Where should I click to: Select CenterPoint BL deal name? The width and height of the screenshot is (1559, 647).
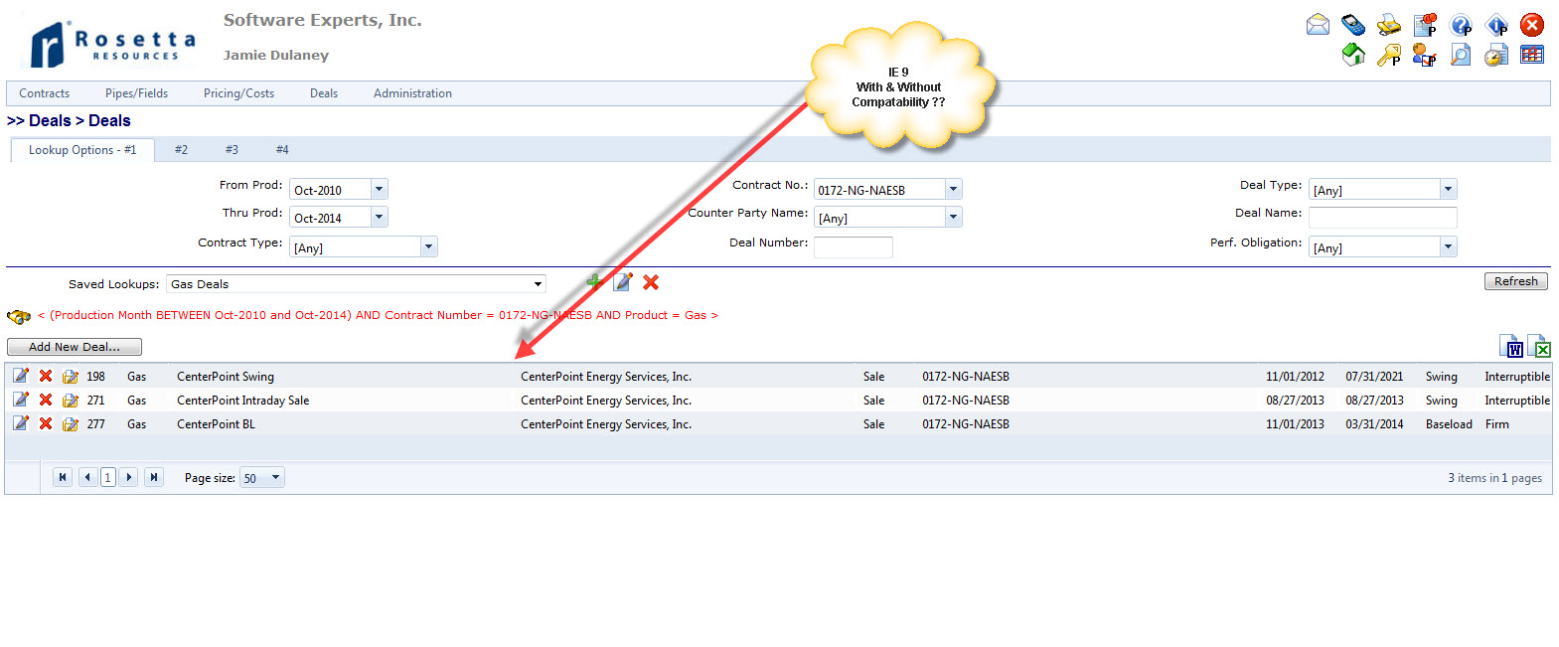tap(216, 424)
